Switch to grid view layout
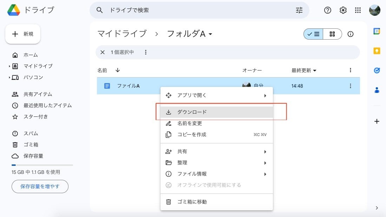This screenshot has width=386, height=217. pyautogui.click(x=332, y=34)
